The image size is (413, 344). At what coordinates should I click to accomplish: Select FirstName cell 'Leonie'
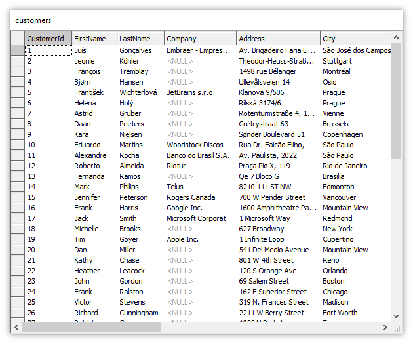click(x=94, y=61)
